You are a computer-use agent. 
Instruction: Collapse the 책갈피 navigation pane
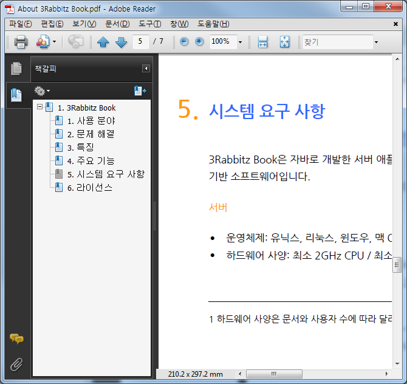tap(146, 69)
